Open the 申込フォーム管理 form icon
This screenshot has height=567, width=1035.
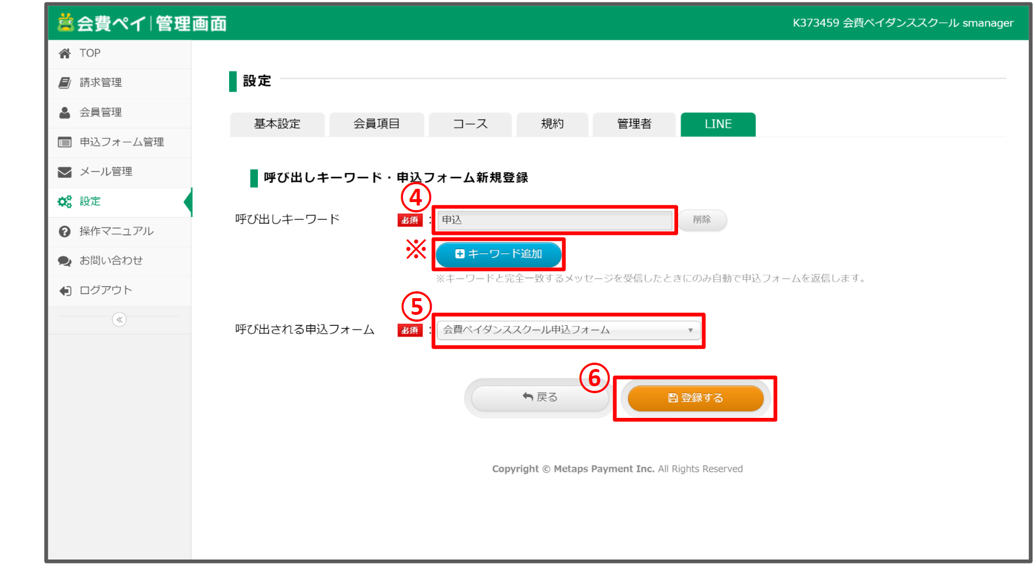pyautogui.click(x=64, y=142)
